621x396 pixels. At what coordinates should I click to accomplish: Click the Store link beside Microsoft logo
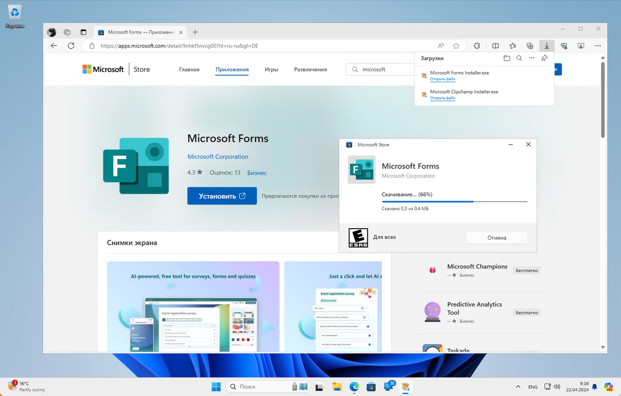click(x=142, y=70)
